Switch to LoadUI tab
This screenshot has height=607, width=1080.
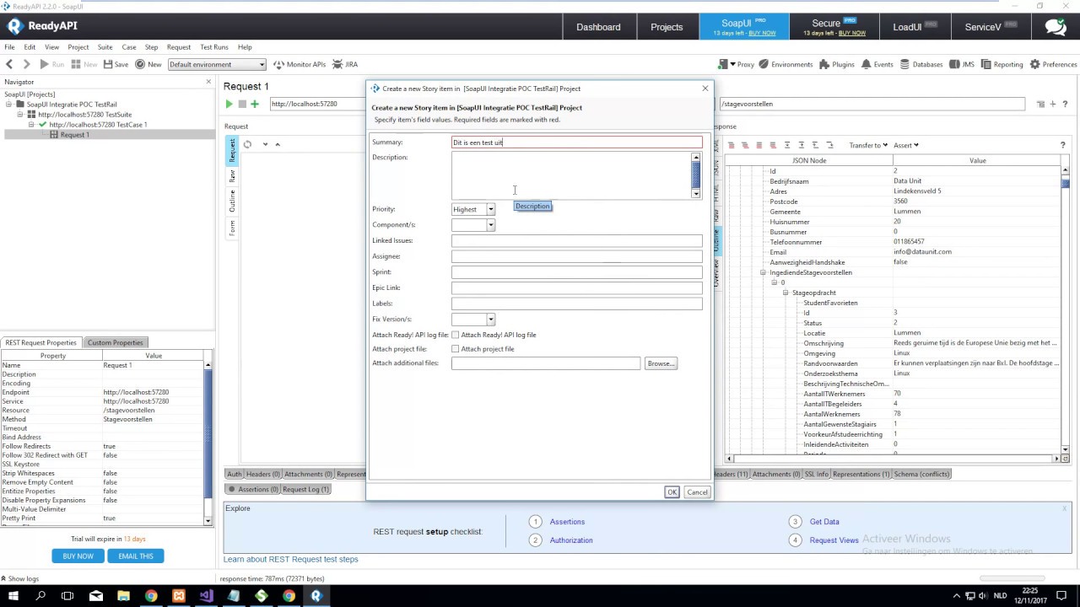point(915,27)
